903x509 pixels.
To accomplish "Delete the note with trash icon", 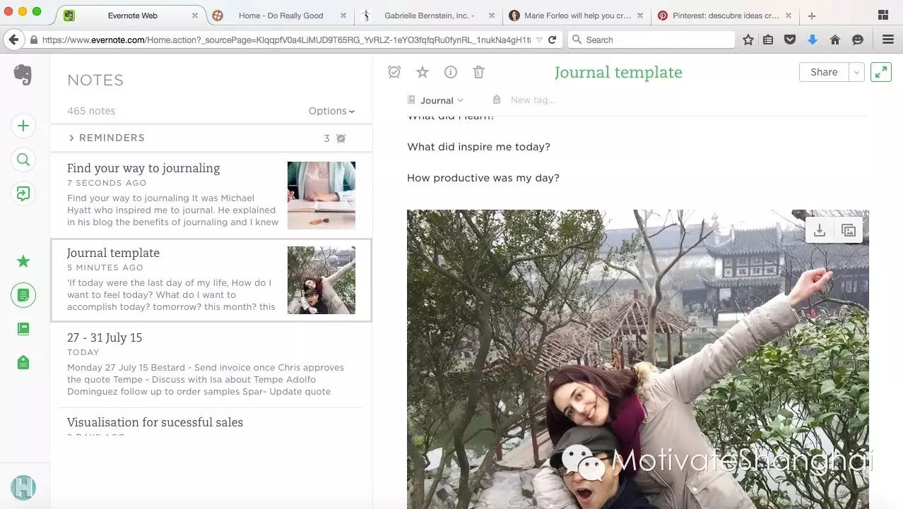I will 478,72.
